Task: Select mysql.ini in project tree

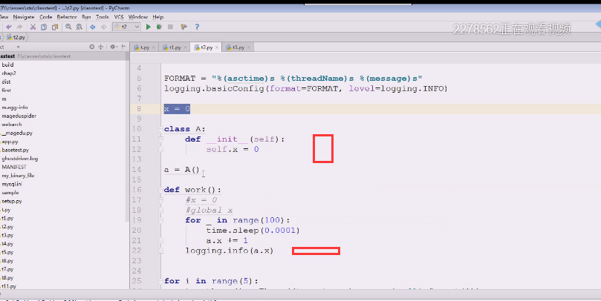Action: click(11, 184)
